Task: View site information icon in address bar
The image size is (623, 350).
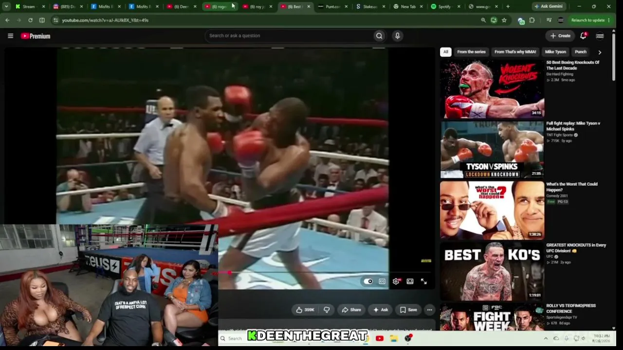Action: [55, 20]
